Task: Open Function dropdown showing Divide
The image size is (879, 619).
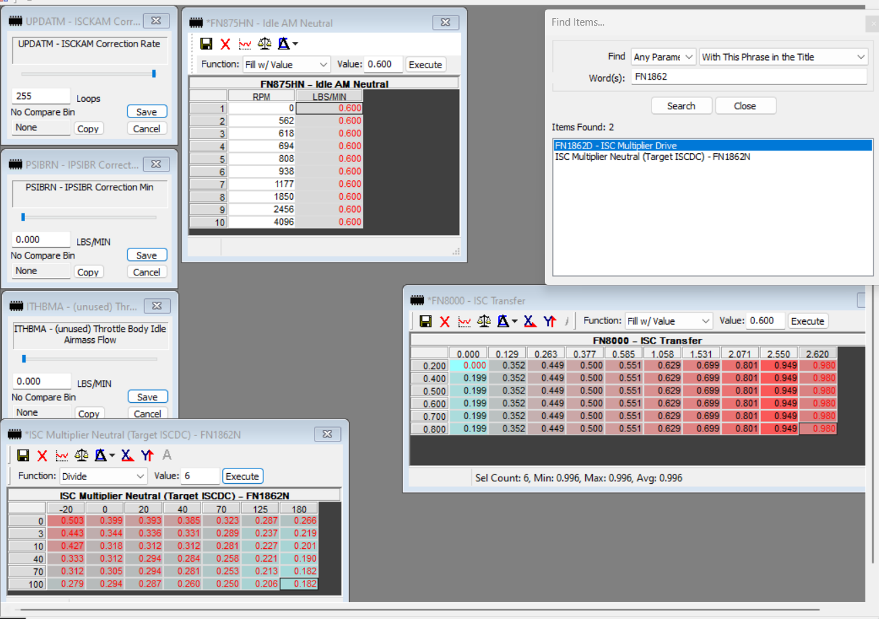Action: click(103, 476)
